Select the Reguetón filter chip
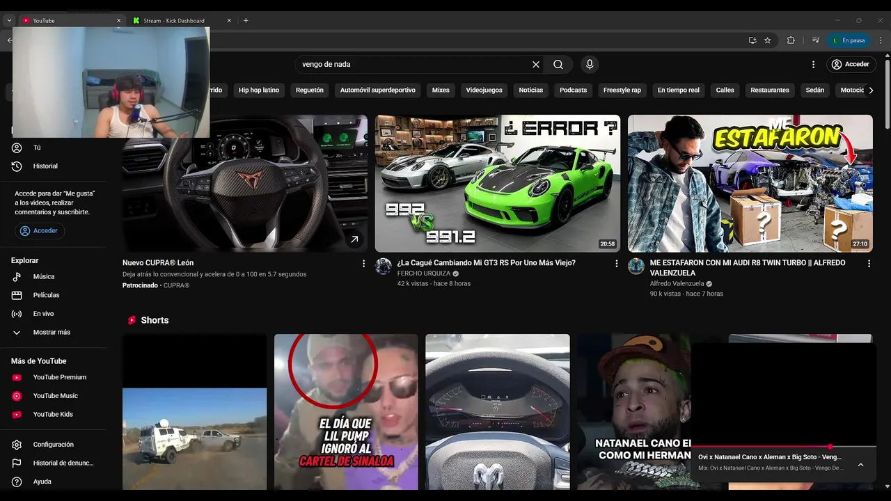The image size is (891, 501). pyautogui.click(x=310, y=90)
